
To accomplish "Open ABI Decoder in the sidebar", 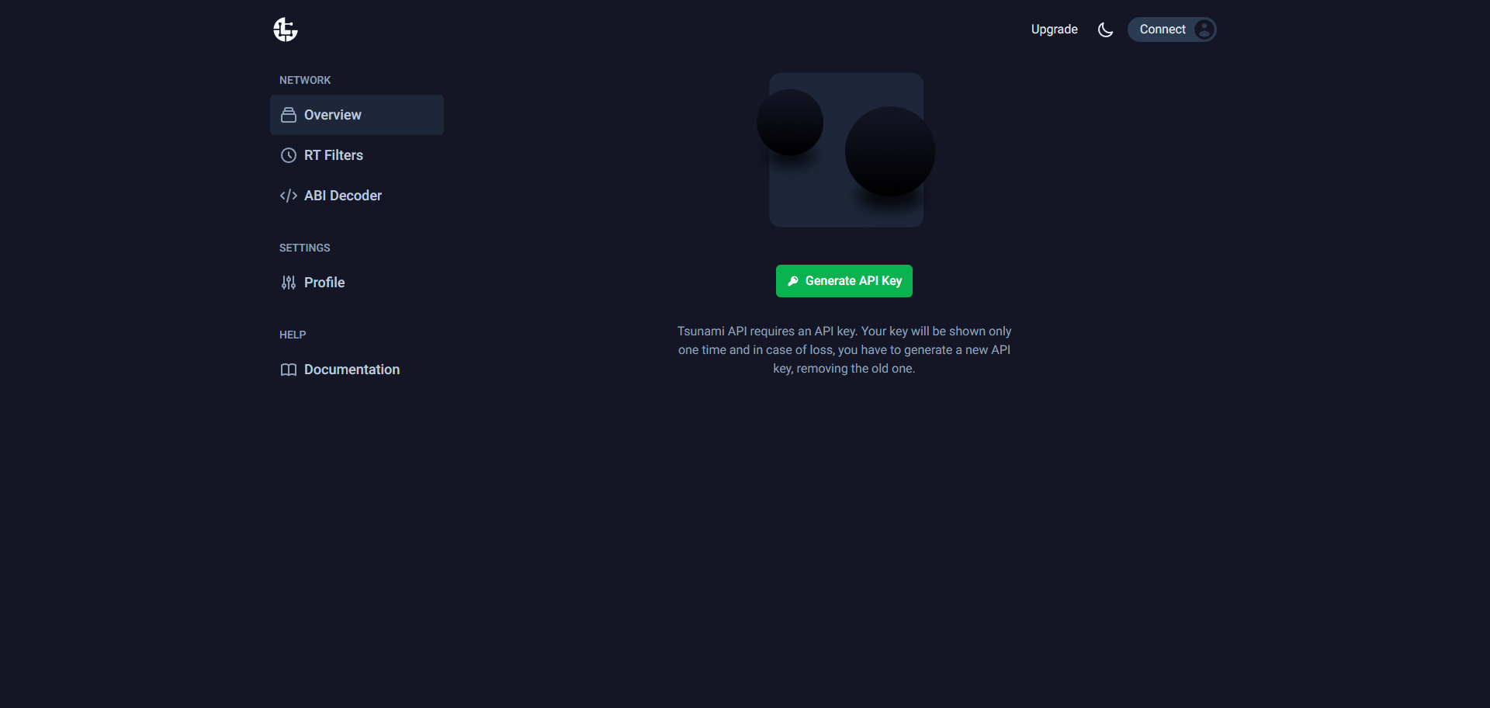I will [357, 196].
